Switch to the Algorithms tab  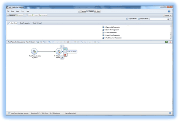[14, 23]
